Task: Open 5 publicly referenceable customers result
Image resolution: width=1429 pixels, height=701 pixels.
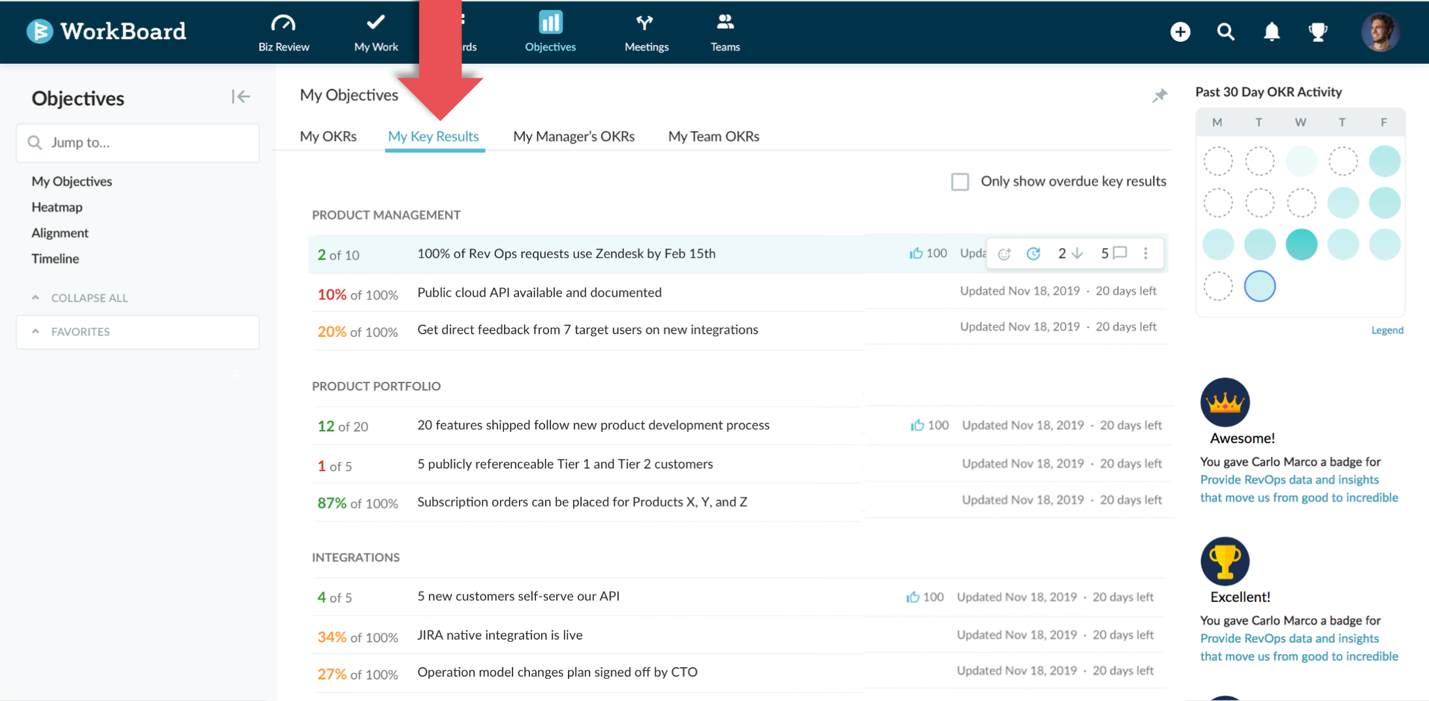Action: click(x=565, y=464)
